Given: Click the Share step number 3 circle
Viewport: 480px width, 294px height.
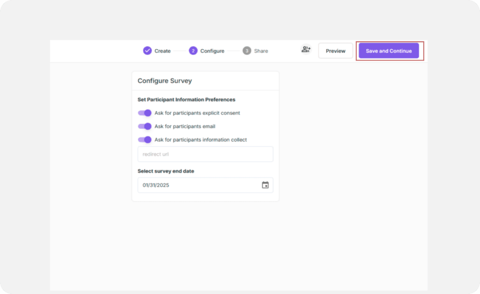Looking at the screenshot, I should (x=247, y=51).
